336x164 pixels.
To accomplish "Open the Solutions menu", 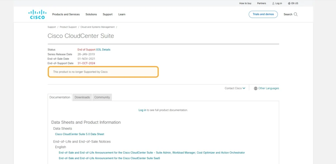I will 91,14.
